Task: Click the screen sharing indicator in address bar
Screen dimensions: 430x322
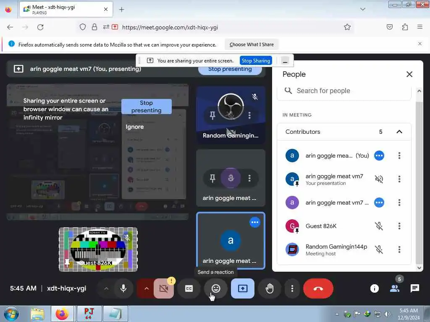Action: tap(115, 27)
